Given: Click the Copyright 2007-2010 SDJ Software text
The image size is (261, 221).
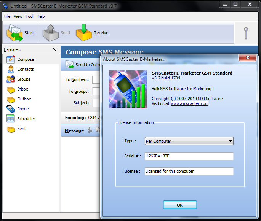Looking at the screenshot, I should pyautogui.click(x=187, y=99).
